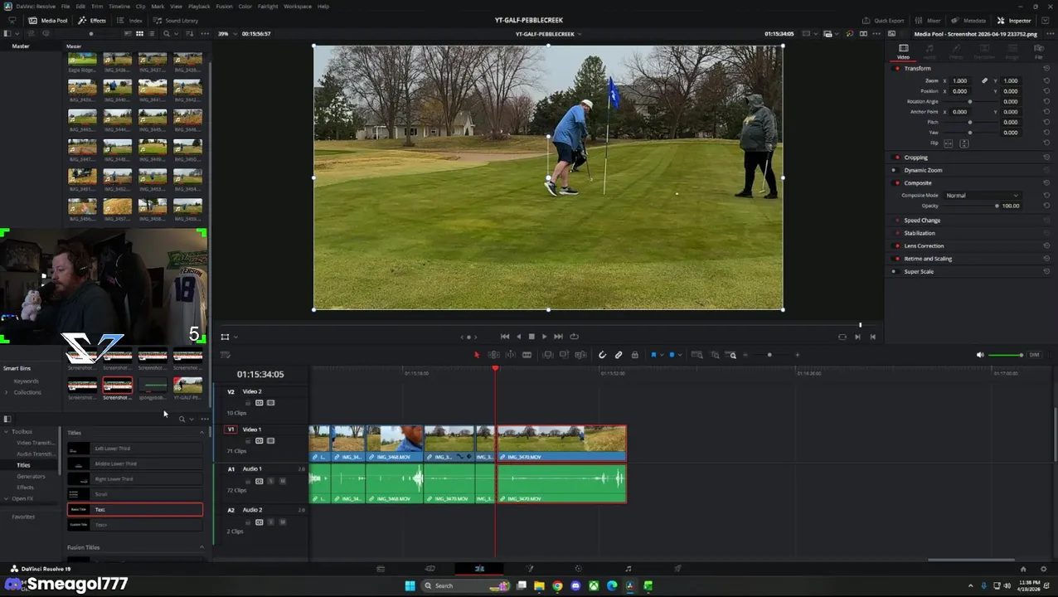Open the Fairlight page music note icon
Image resolution: width=1058 pixels, height=597 pixels.
[628, 569]
